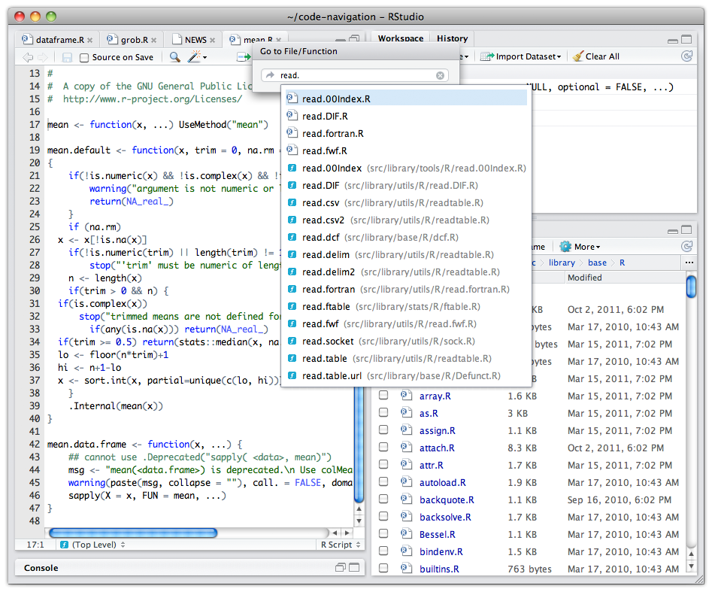Select the checkbox for Bessel.R
The image size is (712, 592).
(x=383, y=535)
